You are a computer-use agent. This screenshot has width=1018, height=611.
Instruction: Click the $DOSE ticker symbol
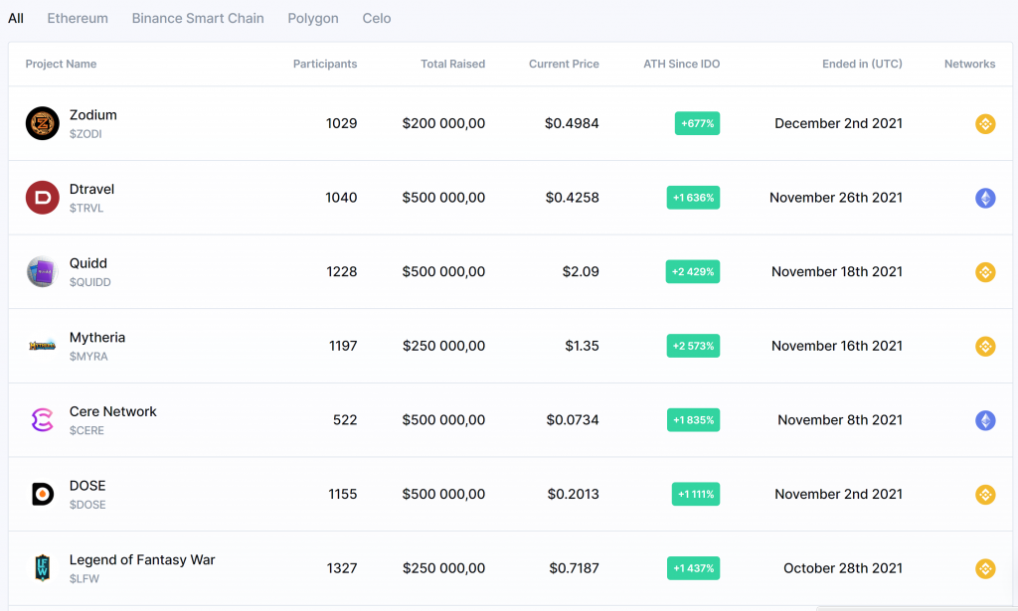87,505
